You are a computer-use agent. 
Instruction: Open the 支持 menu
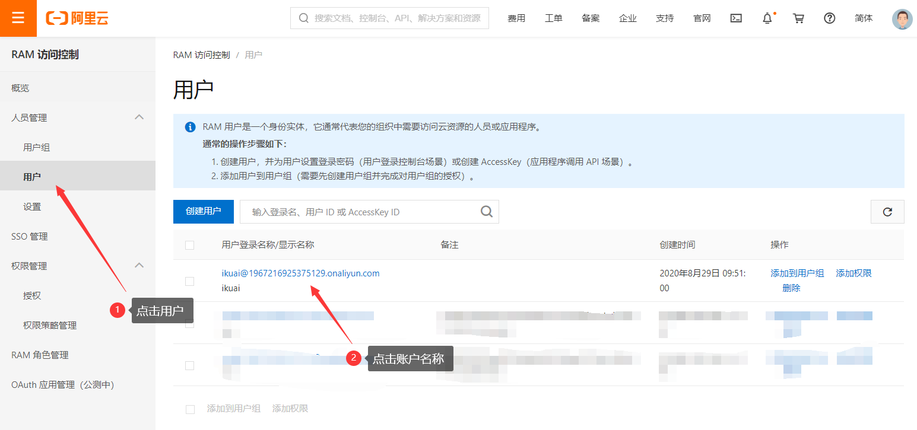pos(665,18)
